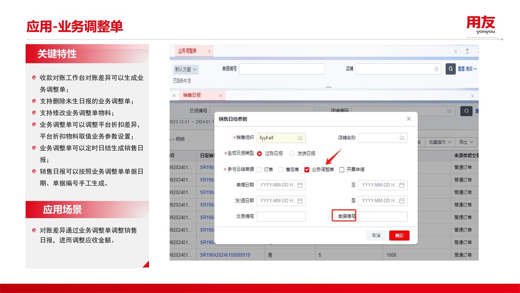The width and height of the screenshot is (520, 293).
Task: Expand the 默认方案 dropdown
Action: (x=186, y=69)
